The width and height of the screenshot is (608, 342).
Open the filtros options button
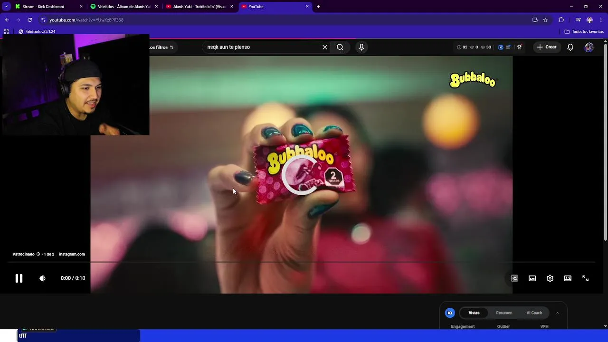coord(161,47)
